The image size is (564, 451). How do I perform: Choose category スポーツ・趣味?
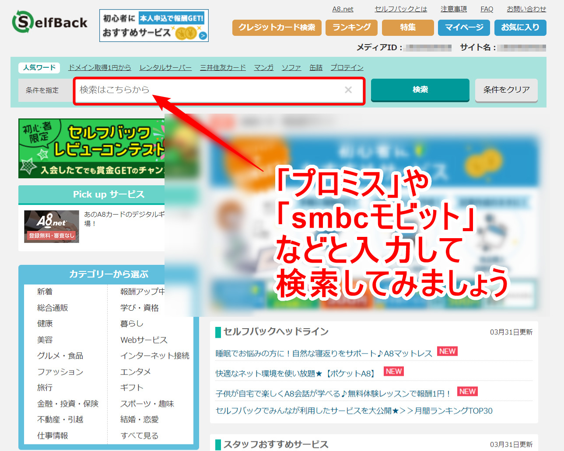(x=147, y=404)
